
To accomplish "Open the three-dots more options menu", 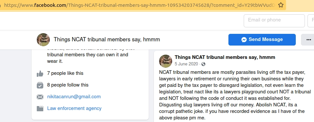I will click(x=308, y=40).
